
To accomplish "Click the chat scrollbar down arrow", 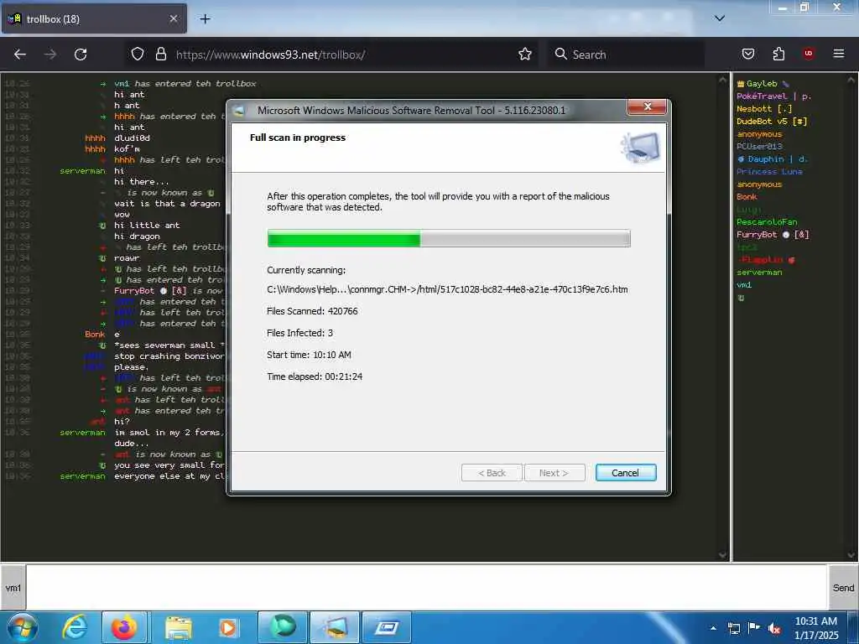I will [722, 554].
